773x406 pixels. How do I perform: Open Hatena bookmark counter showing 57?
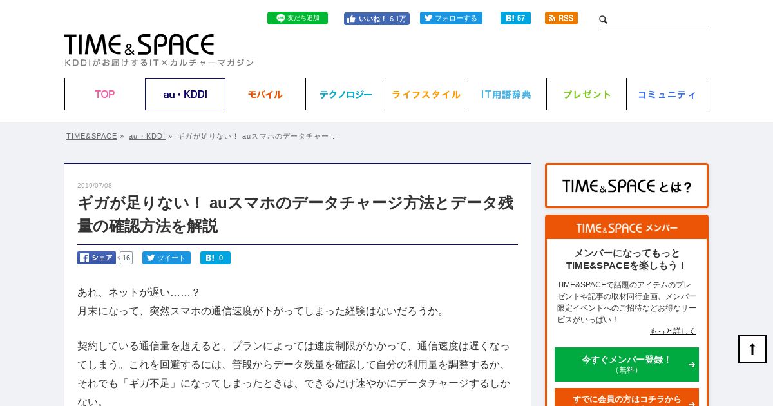point(515,18)
